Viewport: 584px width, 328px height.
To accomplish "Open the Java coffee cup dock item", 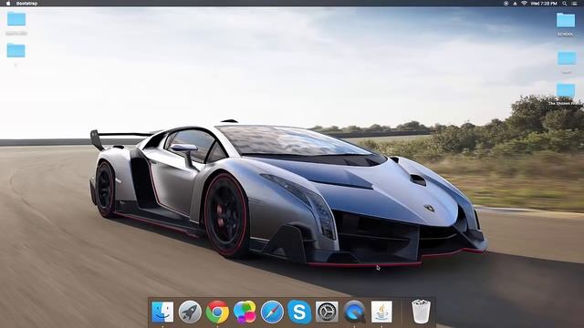I will coord(381,312).
